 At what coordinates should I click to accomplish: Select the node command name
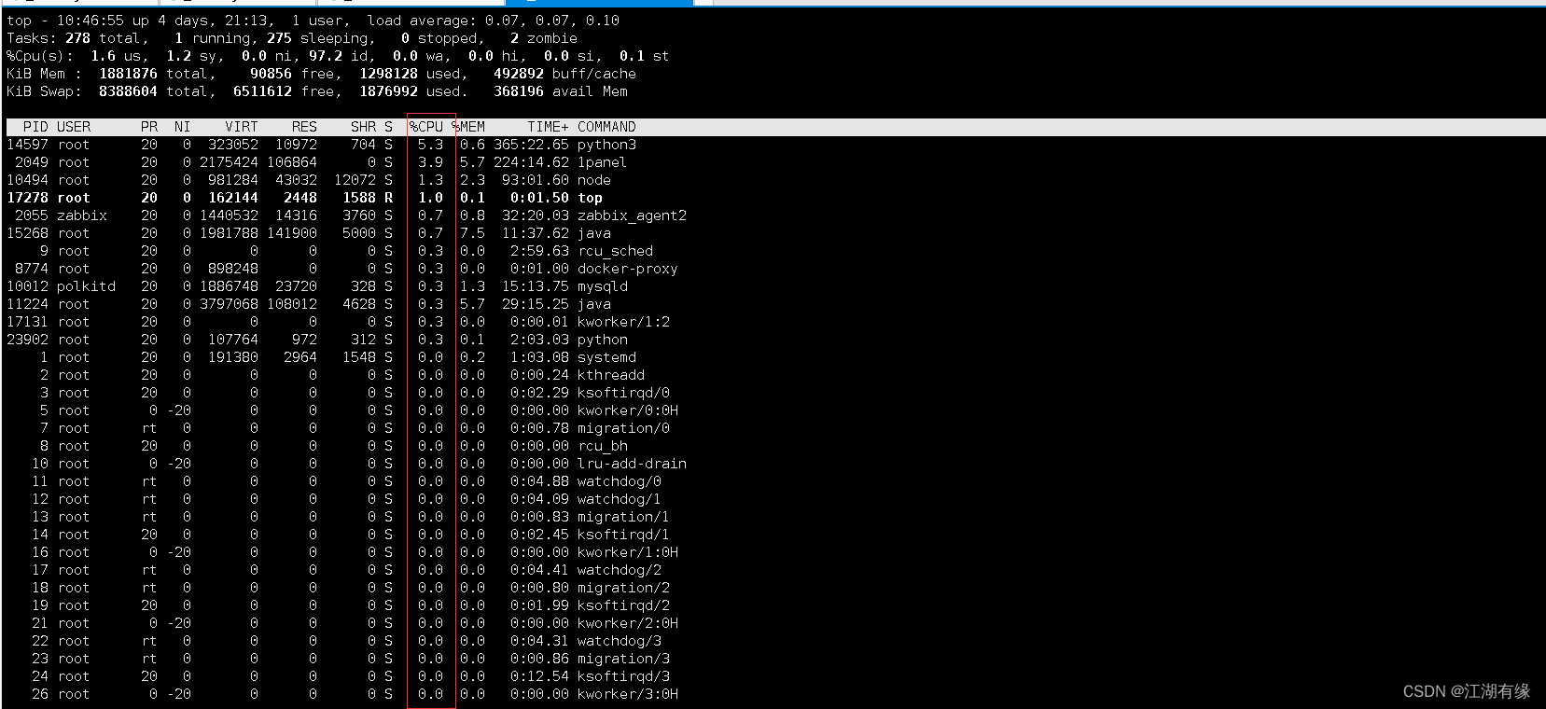tap(594, 180)
